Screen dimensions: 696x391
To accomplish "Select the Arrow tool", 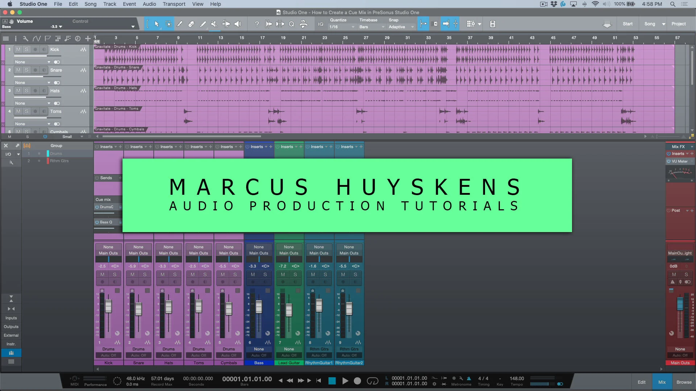I will click(157, 24).
